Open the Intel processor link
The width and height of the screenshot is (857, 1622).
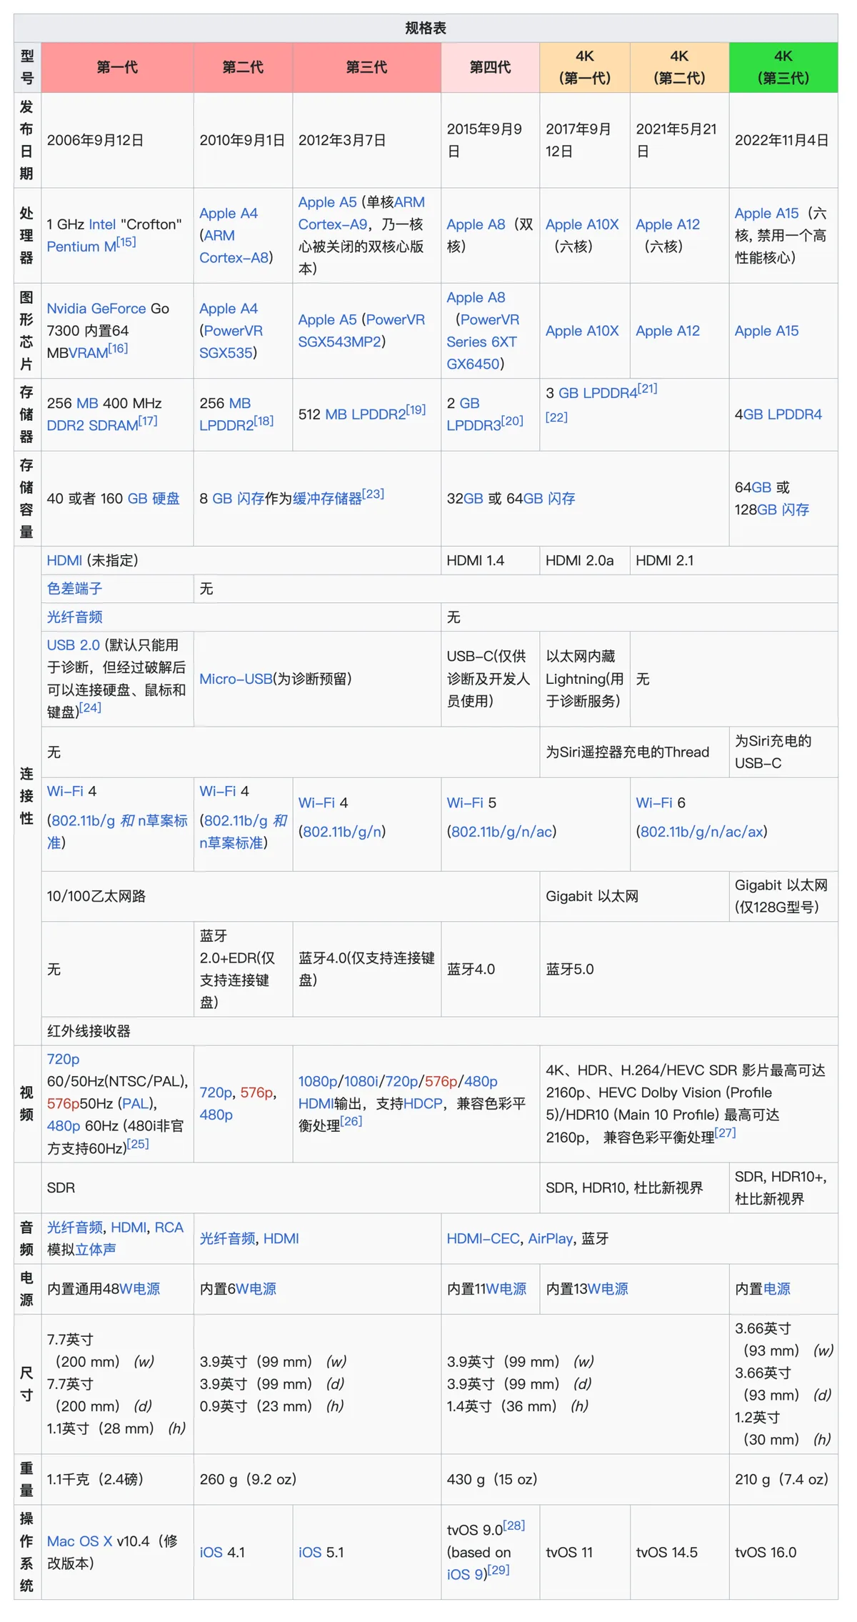tap(101, 224)
